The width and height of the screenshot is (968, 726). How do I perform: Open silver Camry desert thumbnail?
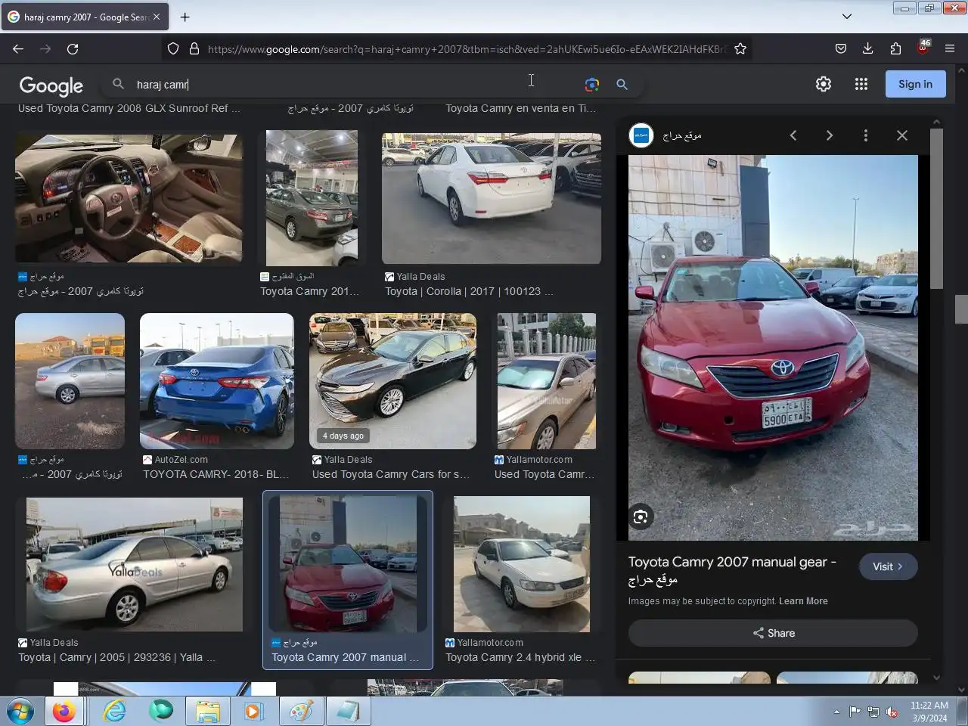tap(70, 381)
